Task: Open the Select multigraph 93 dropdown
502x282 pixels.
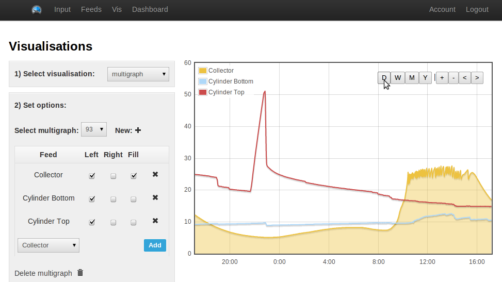Action: coord(94,129)
